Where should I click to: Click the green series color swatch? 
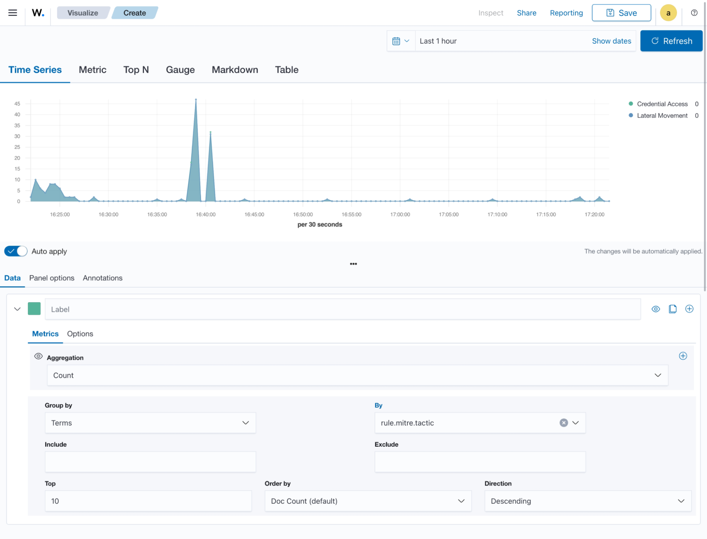pyautogui.click(x=34, y=309)
